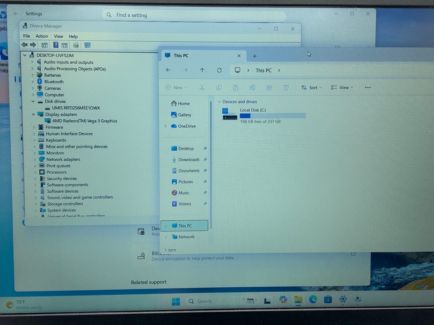Open File menu in Device Manager
434x325 pixels.
(x=27, y=36)
